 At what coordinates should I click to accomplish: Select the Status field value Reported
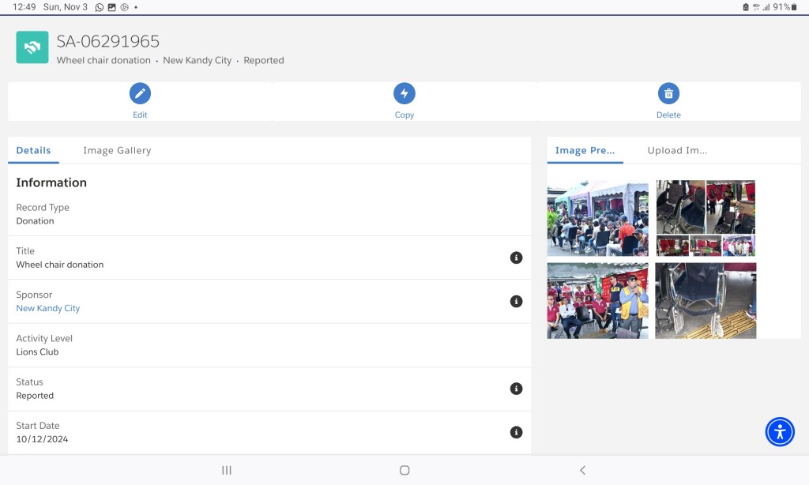[x=35, y=396]
